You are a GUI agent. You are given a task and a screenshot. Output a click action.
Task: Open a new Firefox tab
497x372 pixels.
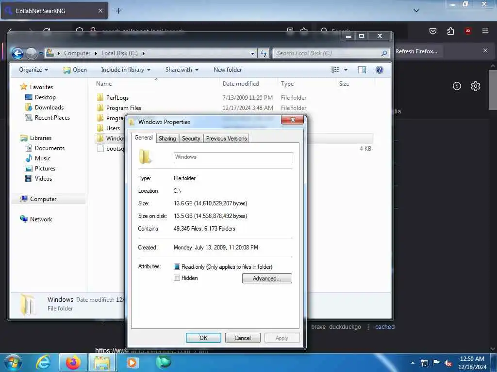coord(118,11)
